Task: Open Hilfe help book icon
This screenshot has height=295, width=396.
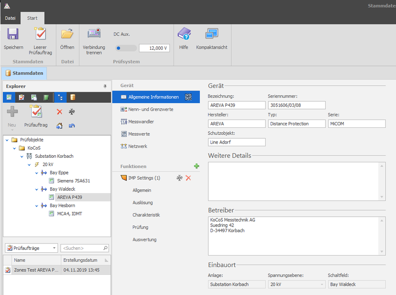Action: point(184,33)
